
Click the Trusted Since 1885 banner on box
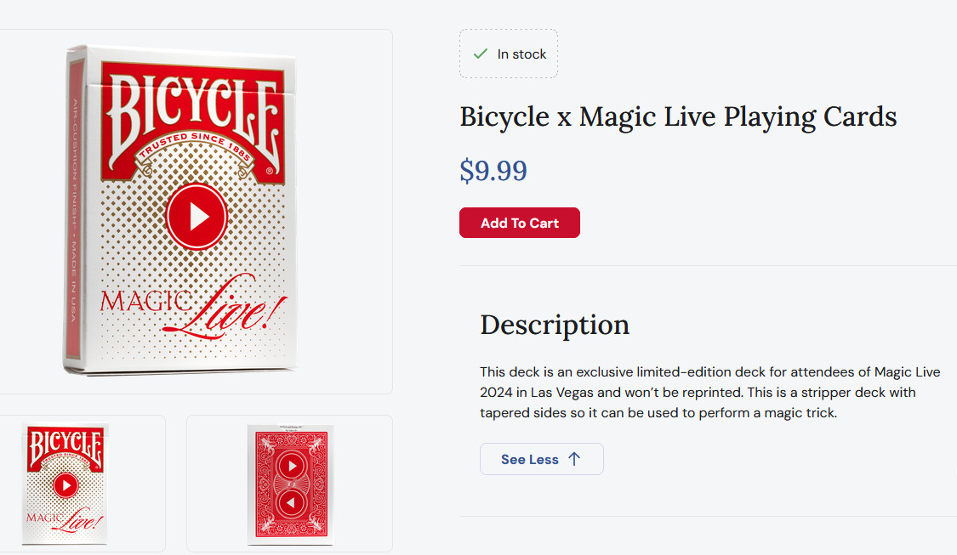(193, 150)
